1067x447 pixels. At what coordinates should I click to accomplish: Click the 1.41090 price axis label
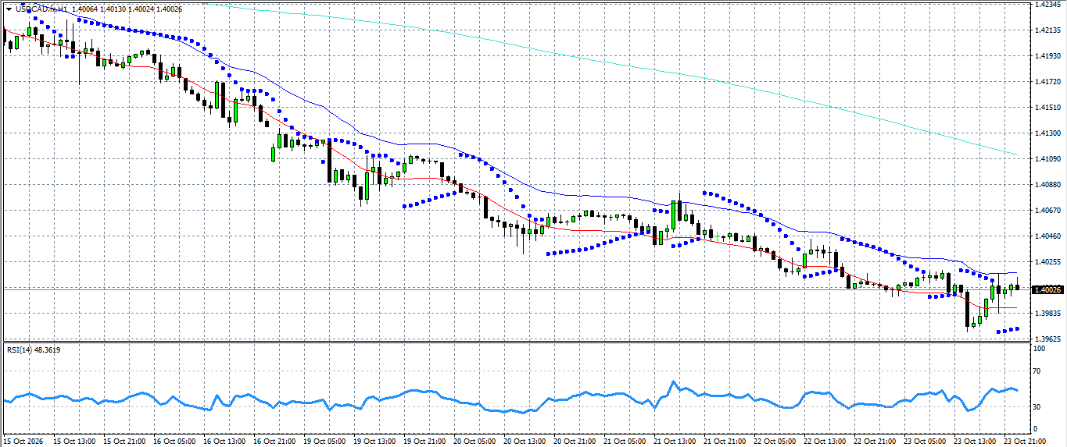(1047, 159)
